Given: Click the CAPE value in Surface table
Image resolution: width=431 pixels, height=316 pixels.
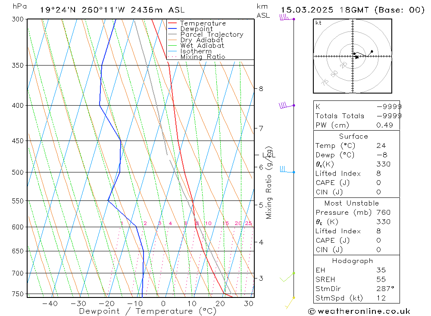Looking at the screenshot, I should [x=378, y=183].
